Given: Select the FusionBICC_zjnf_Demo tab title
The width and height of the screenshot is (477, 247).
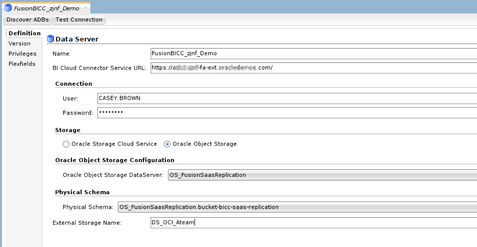Looking at the screenshot, I should (46, 8).
